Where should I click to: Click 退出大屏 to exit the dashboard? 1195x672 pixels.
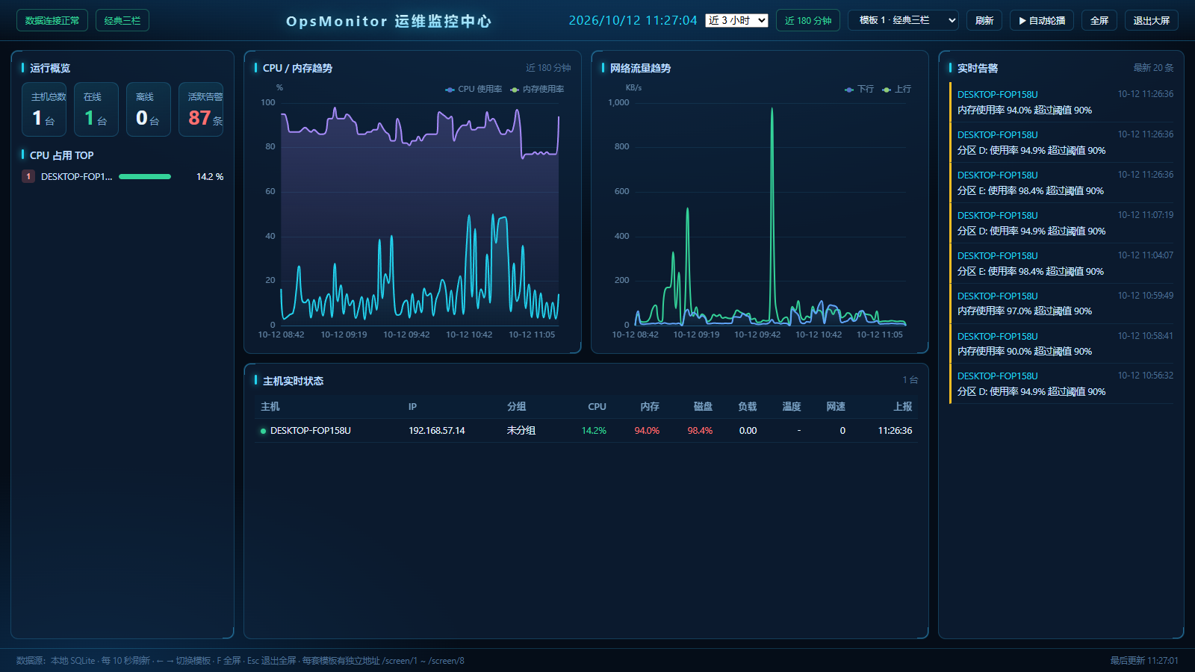click(x=1152, y=21)
